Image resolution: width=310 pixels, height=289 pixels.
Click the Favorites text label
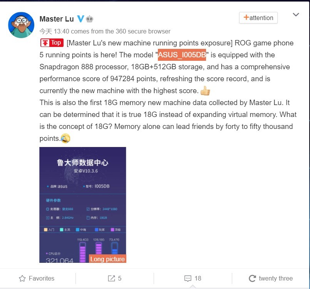pyautogui.click(x=42, y=278)
